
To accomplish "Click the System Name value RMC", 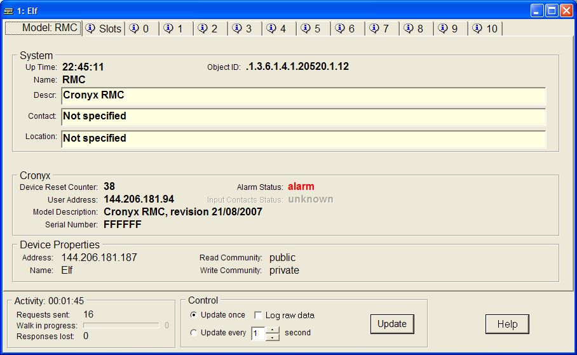I will 74,80.
